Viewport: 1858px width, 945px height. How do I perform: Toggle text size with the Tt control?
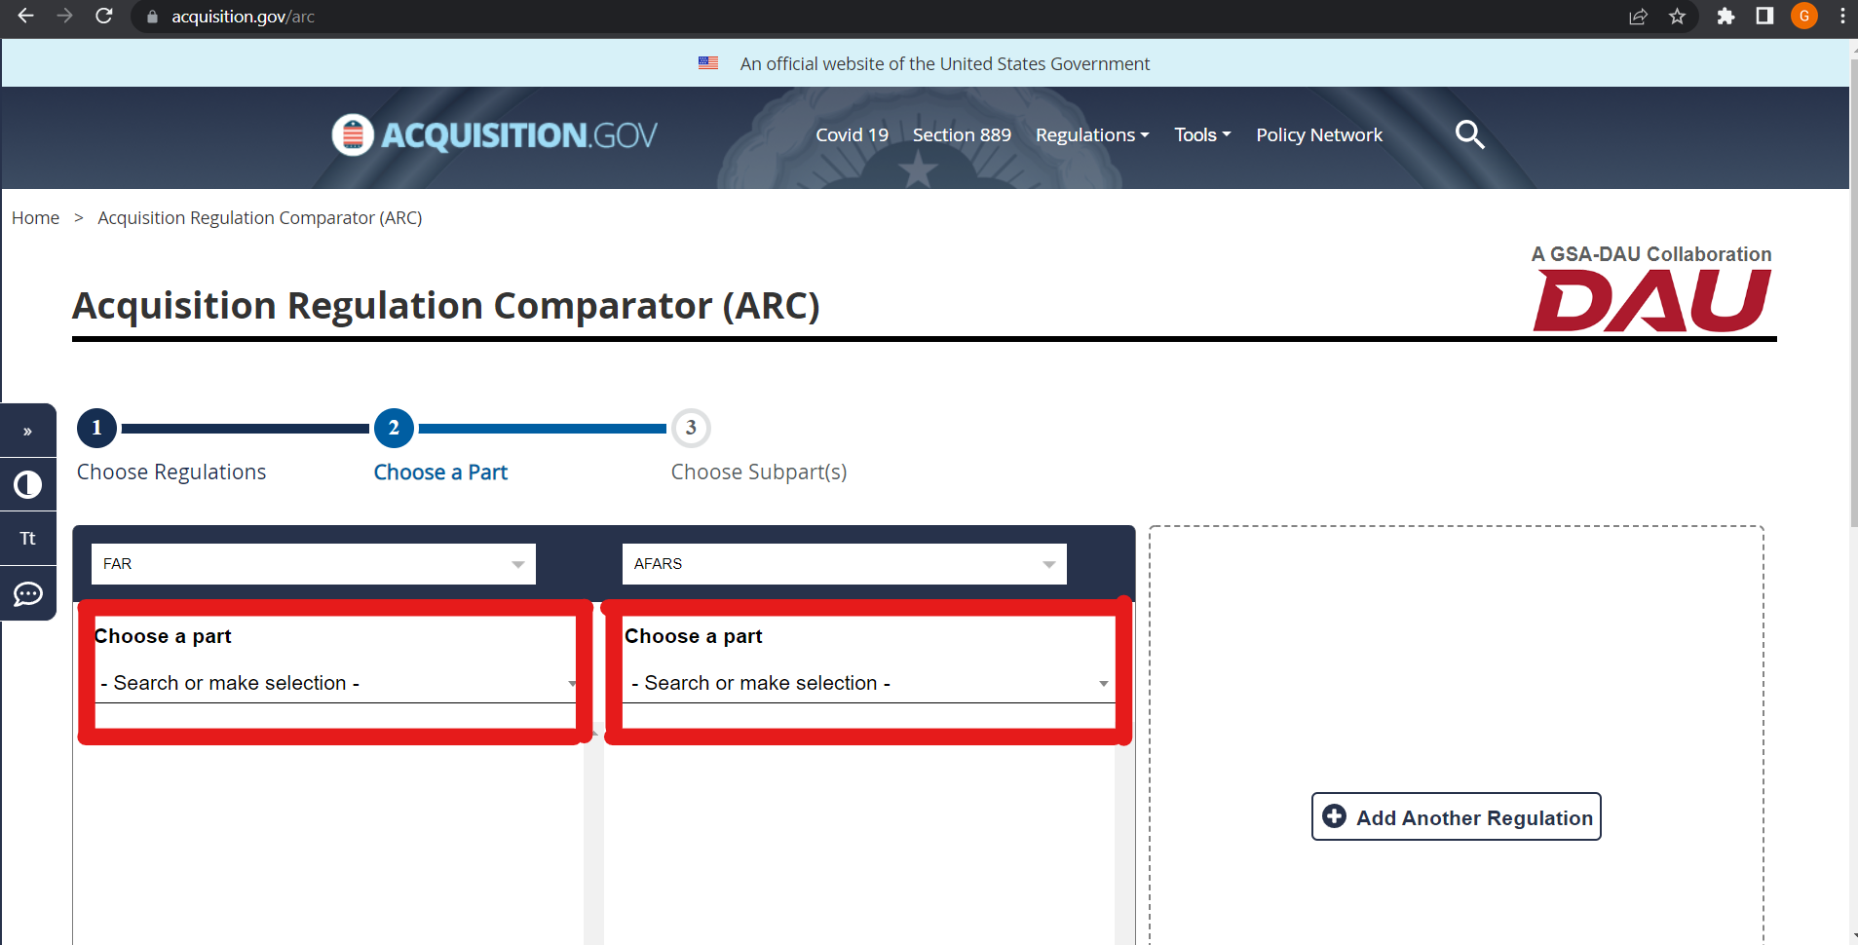(x=27, y=538)
